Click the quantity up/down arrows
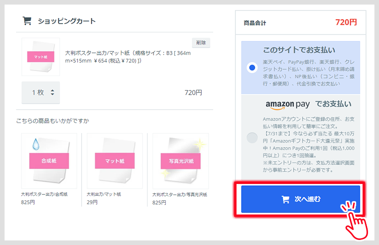This screenshot has height=245, width=379. [x=52, y=92]
